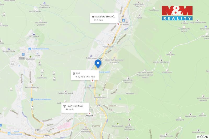Select the Jeseník, Lázně, Priessnitz bus stop icon
Screen dimensions: 209x139
point(30,49)
